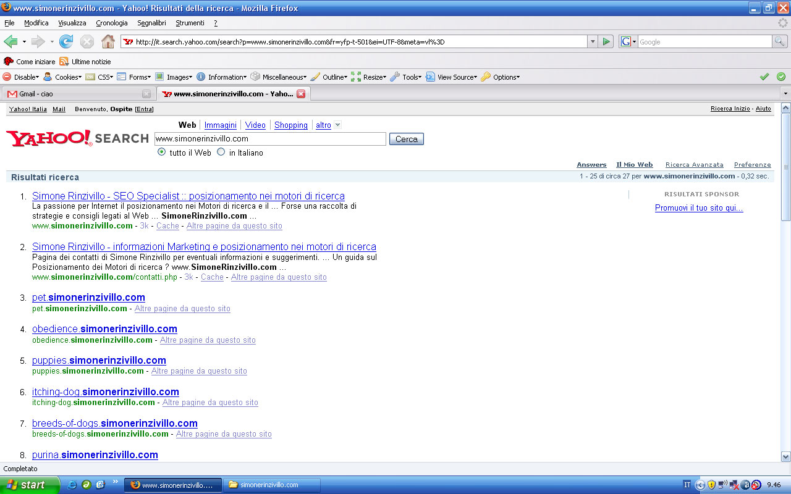Viewport: 791px width, 494px height.
Task: Click the green Go arrow beside the URL bar
Action: (x=606, y=42)
